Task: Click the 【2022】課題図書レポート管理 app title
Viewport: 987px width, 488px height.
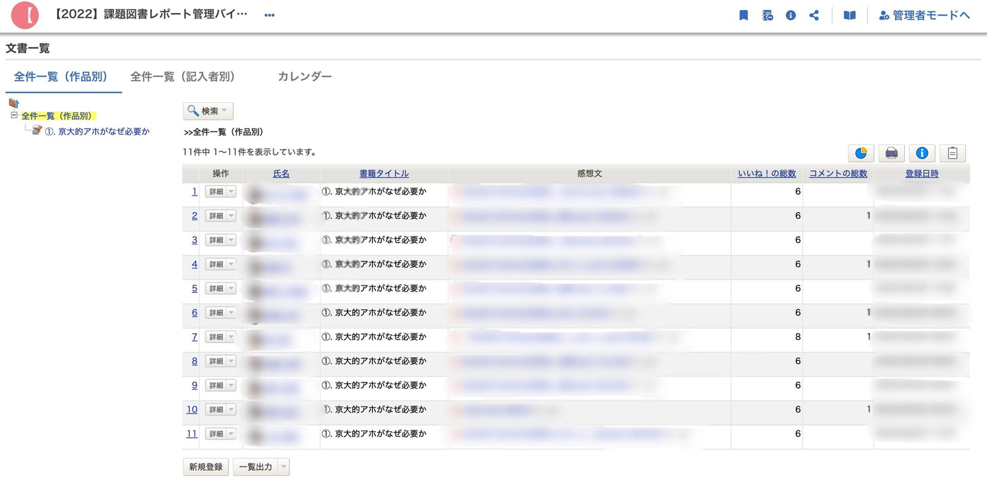Action: coord(149,14)
